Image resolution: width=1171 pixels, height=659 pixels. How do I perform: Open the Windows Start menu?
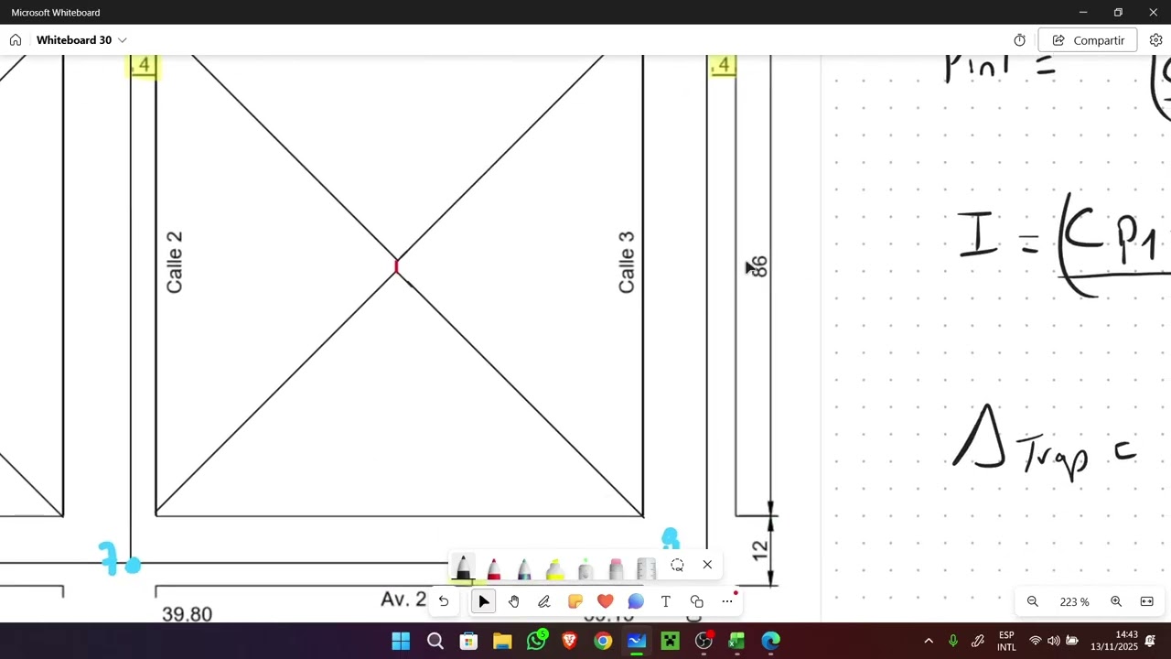(x=401, y=641)
